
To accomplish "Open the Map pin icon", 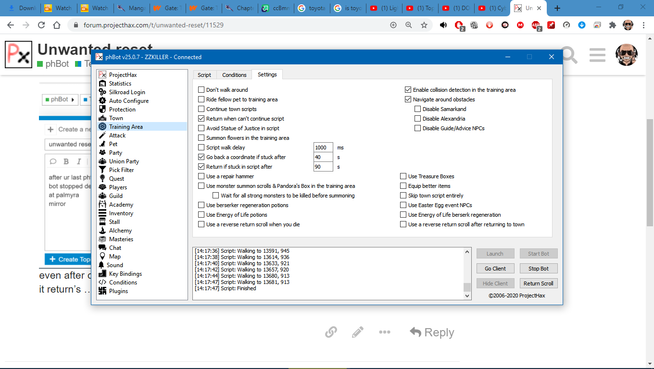I will (x=102, y=257).
